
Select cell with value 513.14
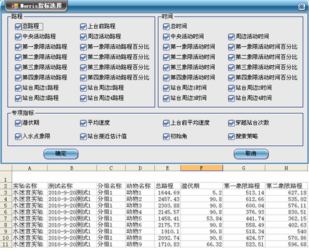(x=244, y=193)
